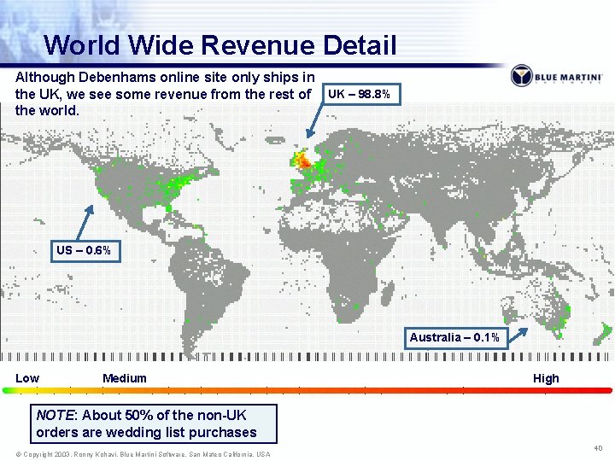Click the copyright notice text at the bottom
615x461 pixels.
tap(143, 454)
